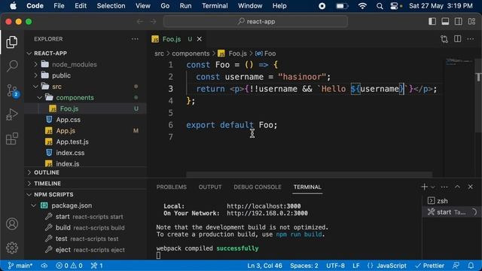Open the Source Control view
The height and width of the screenshot is (271, 482).
coord(12,90)
